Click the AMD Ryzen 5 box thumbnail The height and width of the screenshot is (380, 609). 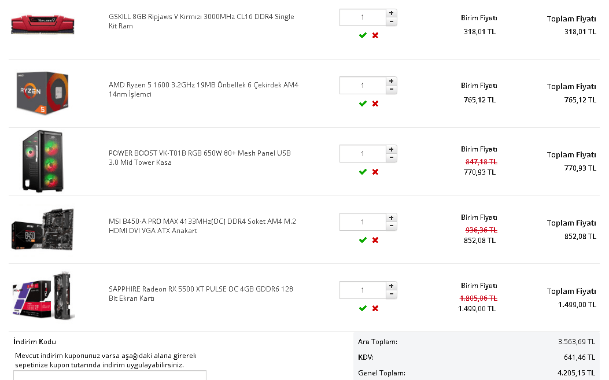pyautogui.click(x=42, y=93)
